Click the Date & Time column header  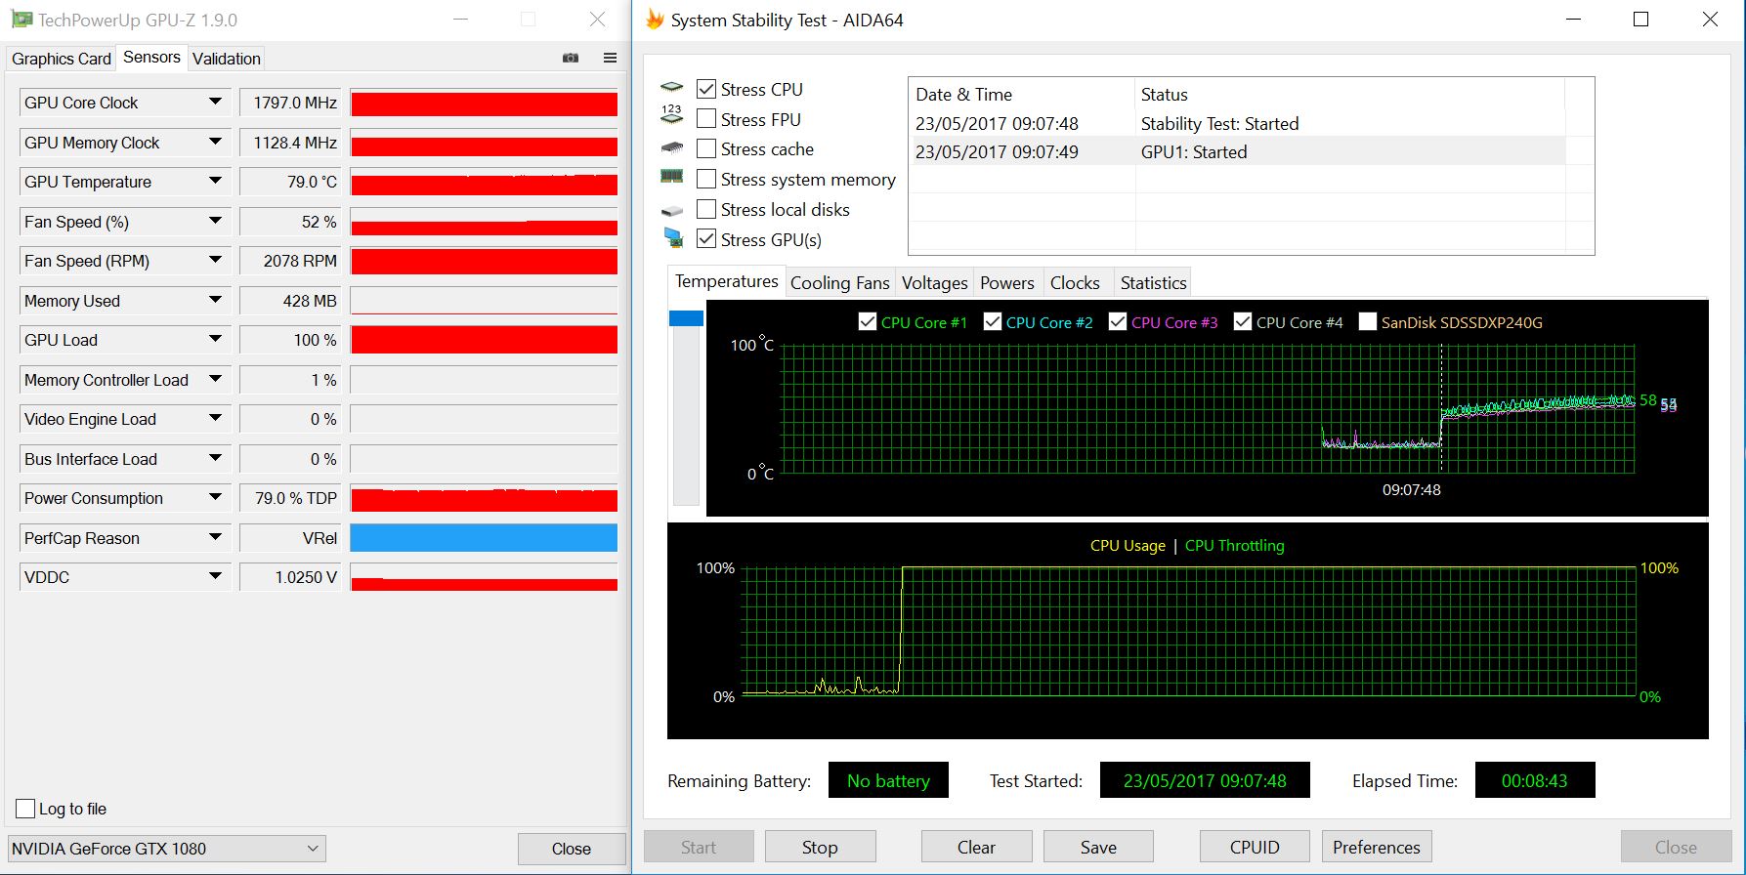click(1022, 95)
